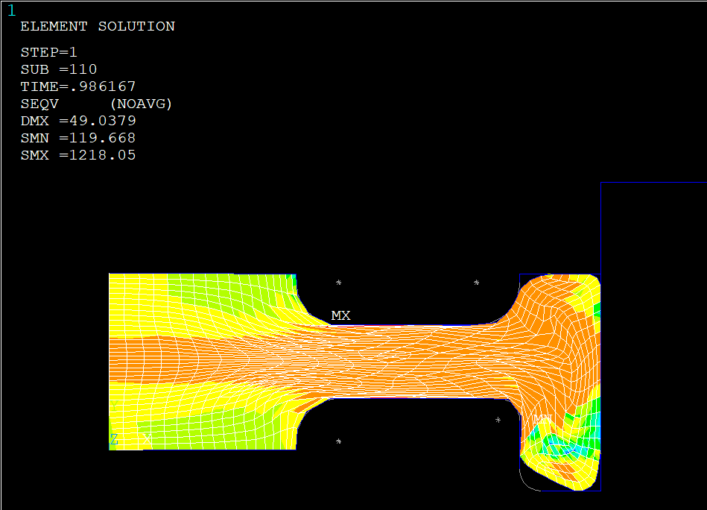The image size is (707, 510).
Task: Click the SMN =119.668 value
Action: coord(78,138)
